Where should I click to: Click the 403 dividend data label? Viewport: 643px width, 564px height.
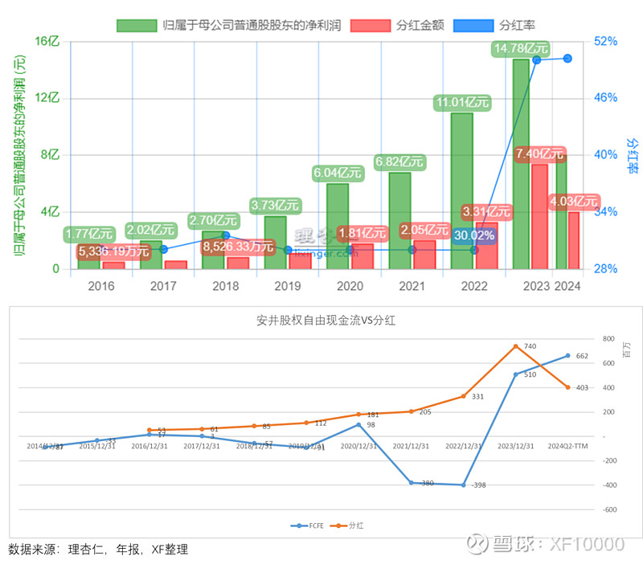coord(582,388)
